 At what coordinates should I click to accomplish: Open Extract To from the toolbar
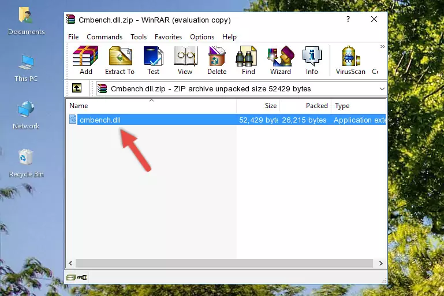(x=120, y=60)
